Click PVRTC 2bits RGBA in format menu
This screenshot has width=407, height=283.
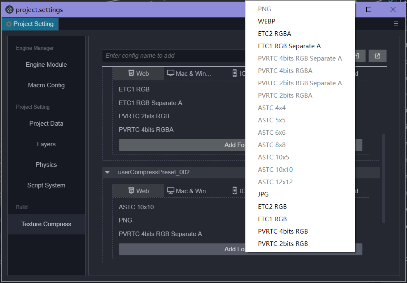point(300,96)
